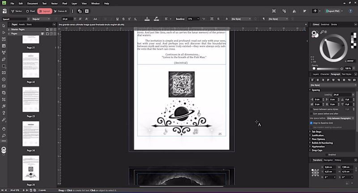Click the help question mark icon
358x193 pixels.
pos(350,11)
